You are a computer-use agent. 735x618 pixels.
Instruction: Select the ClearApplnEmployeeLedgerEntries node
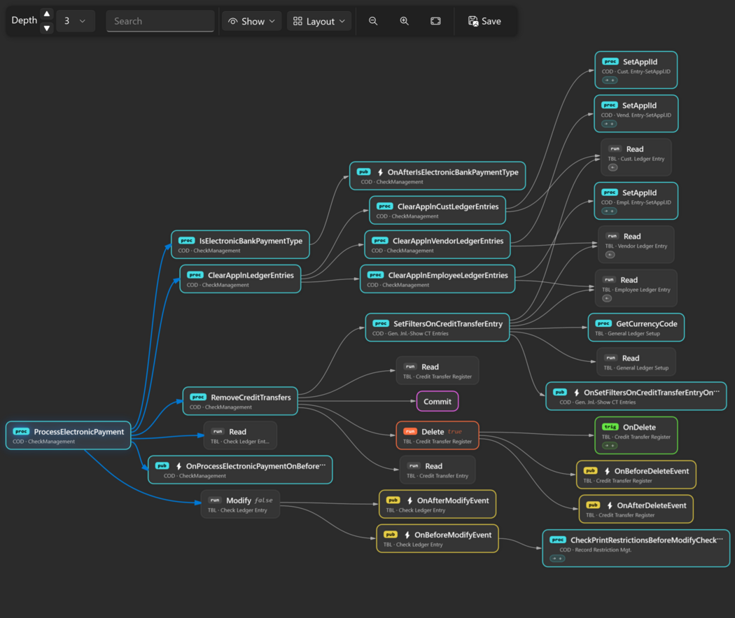437,279
